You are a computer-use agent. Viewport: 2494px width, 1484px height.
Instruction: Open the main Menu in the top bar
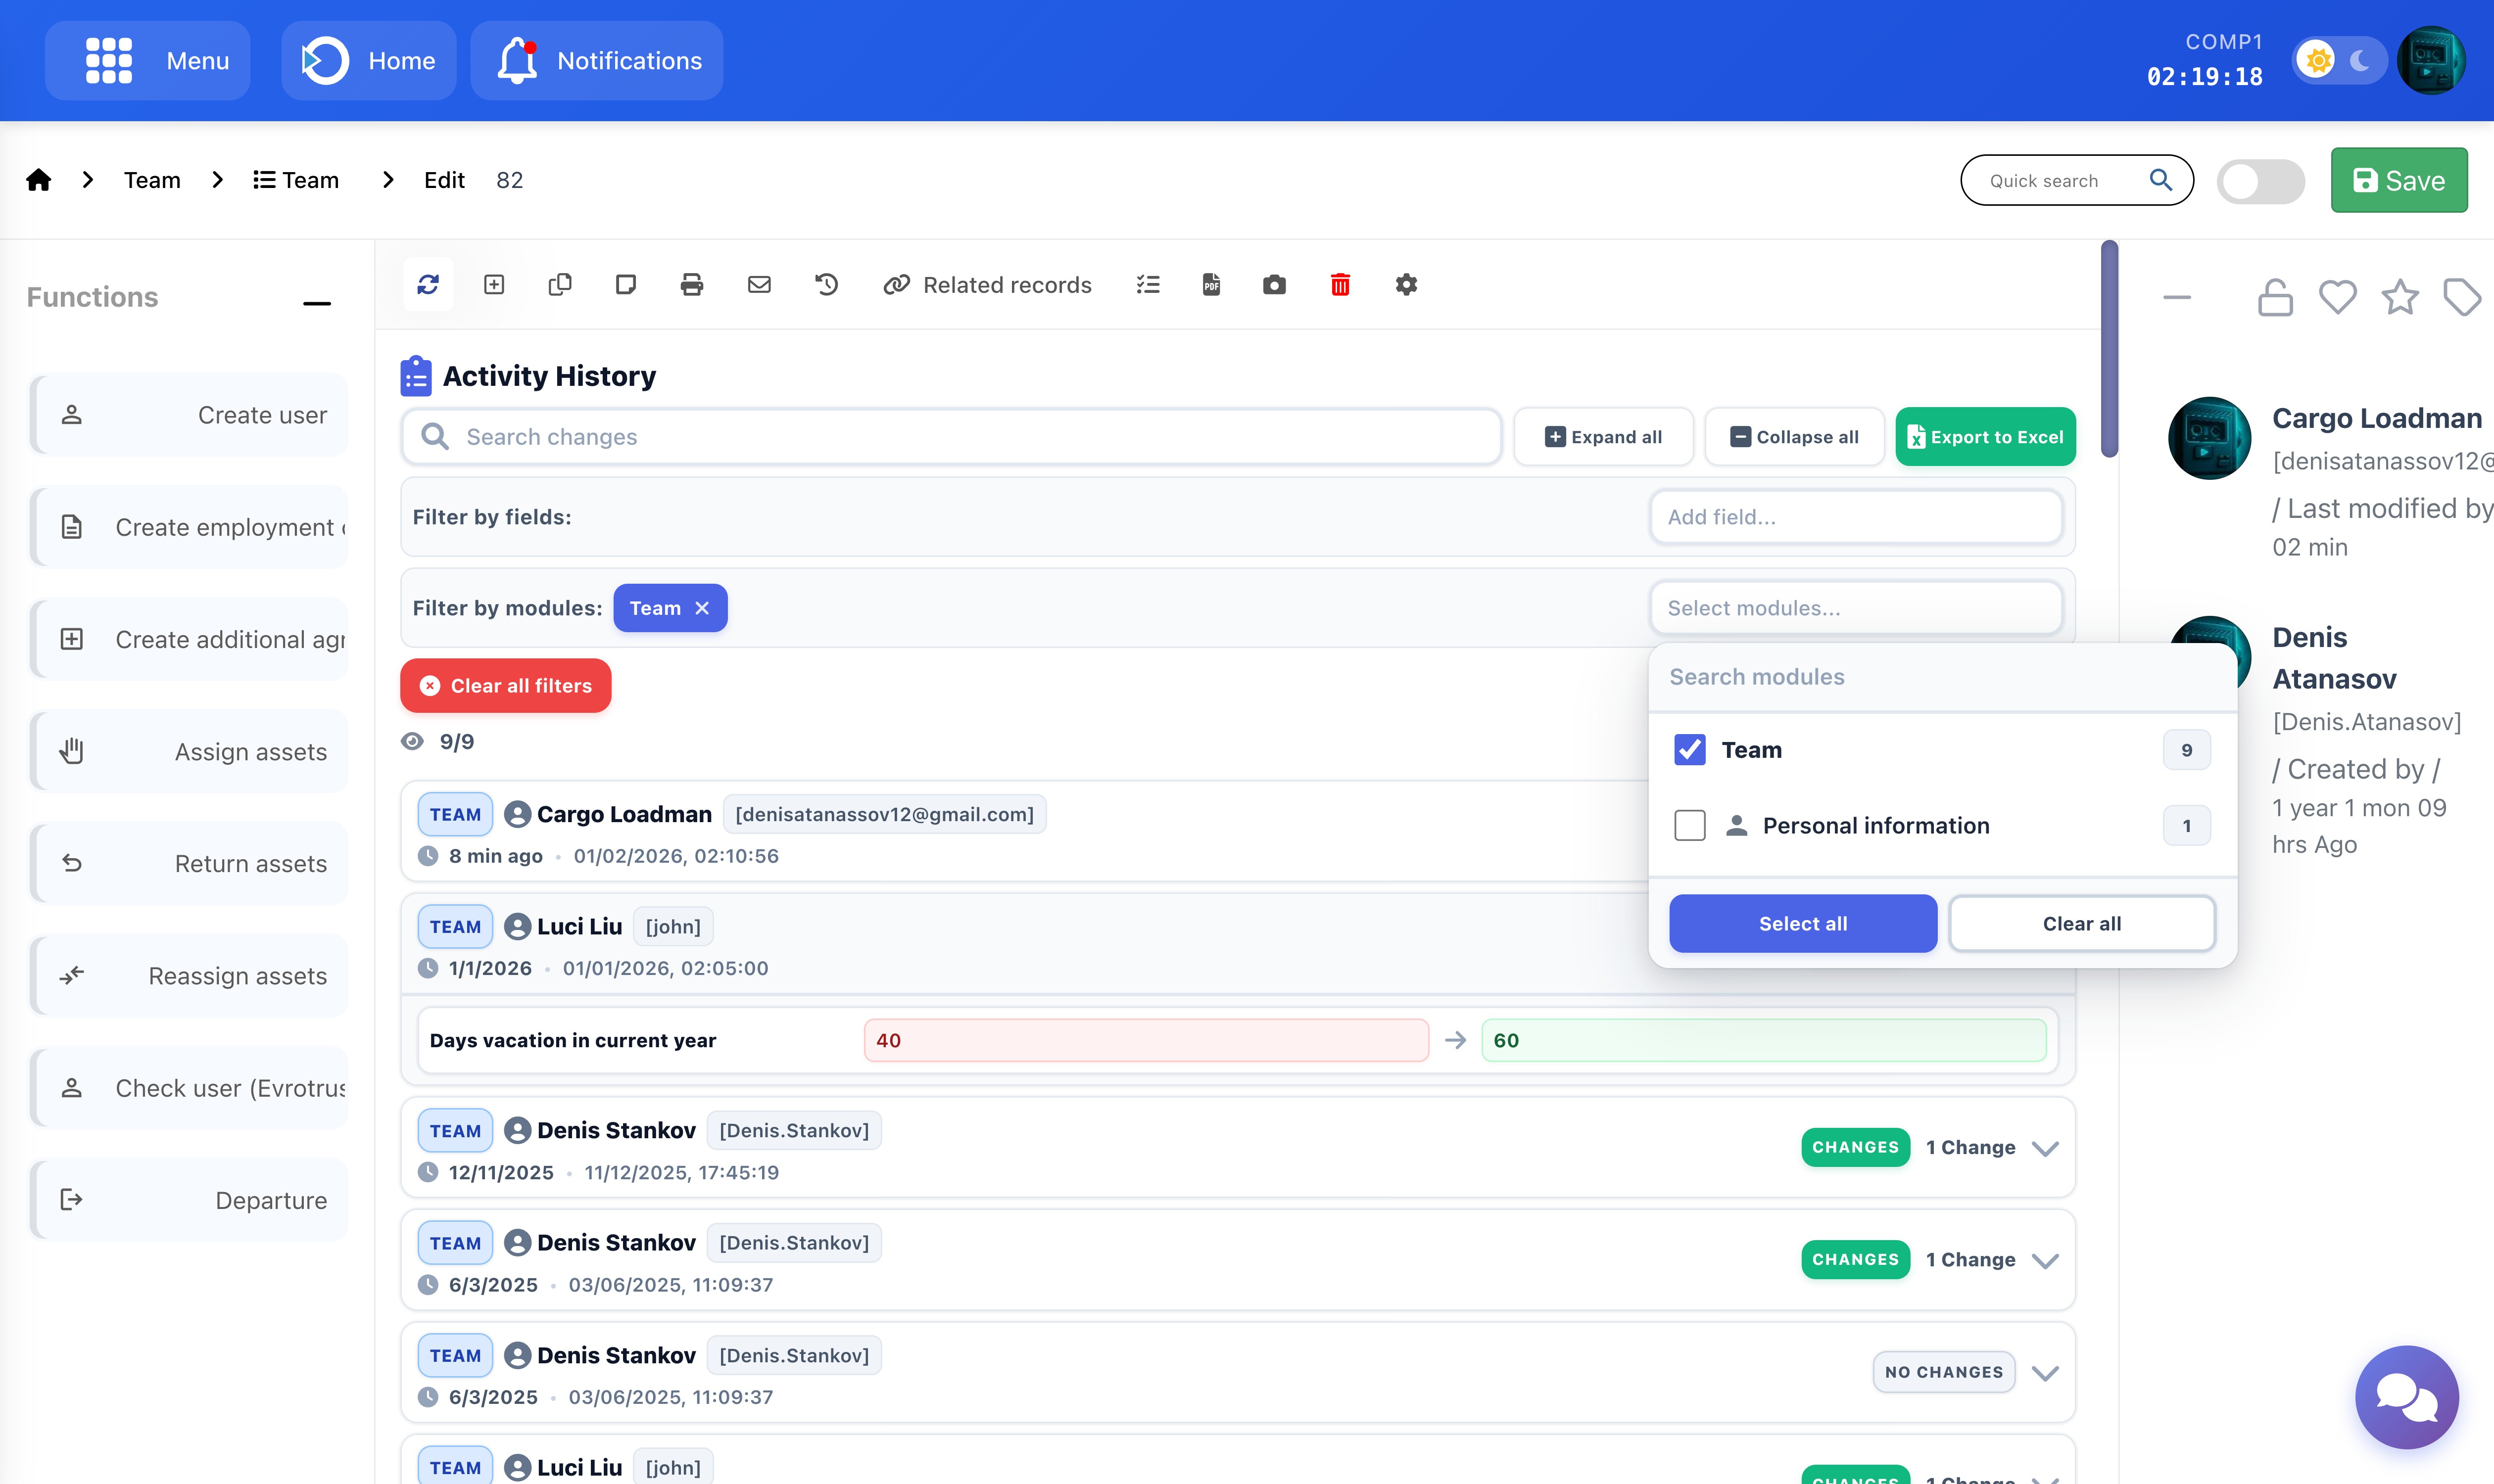(x=148, y=61)
